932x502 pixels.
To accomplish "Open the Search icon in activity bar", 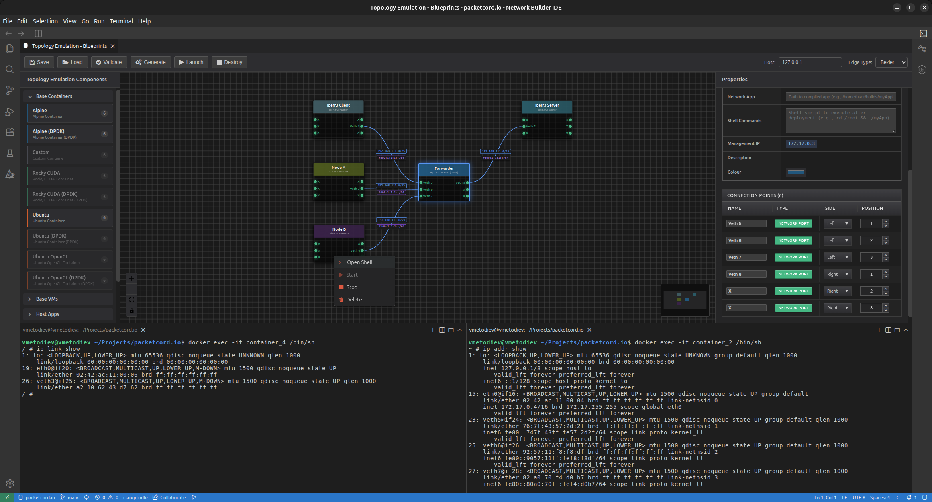I will (x=10, y=70).
